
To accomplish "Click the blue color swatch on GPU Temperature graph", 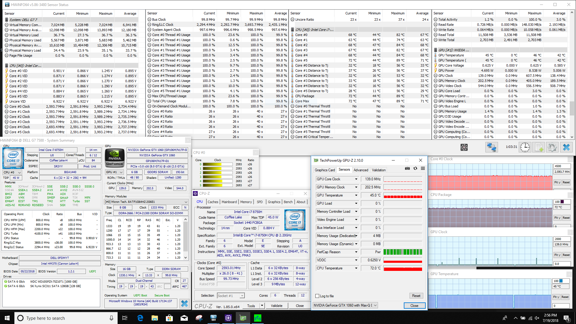I will tap(561, 281).
